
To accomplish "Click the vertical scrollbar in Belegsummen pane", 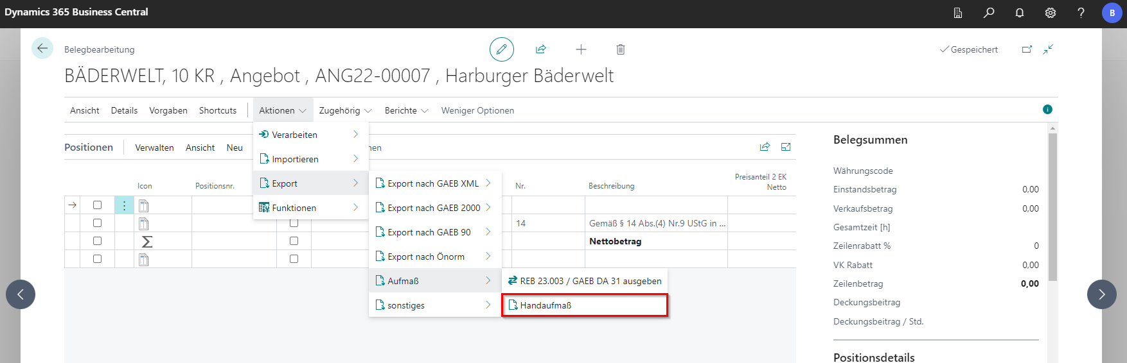I will pyautogui.click(x=1052, y=205).
